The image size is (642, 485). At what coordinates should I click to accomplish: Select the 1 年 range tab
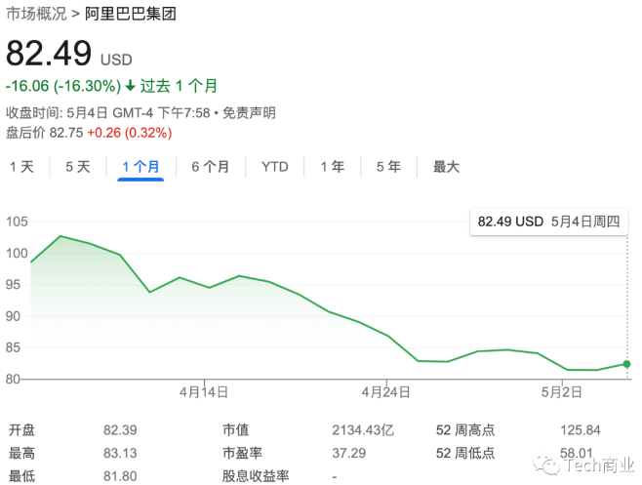coord(333,167)
